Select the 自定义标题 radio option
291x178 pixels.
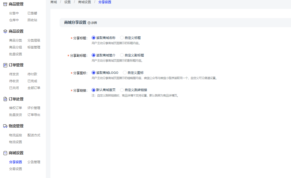point(122,38)
